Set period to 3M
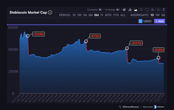174x110 pixels. 90,15
